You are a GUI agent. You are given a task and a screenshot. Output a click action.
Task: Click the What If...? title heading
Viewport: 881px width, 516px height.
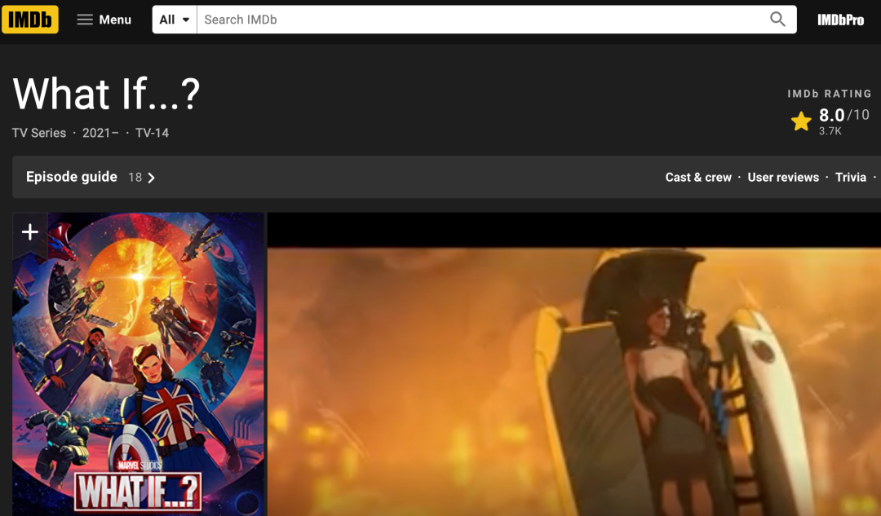[106, 93]
